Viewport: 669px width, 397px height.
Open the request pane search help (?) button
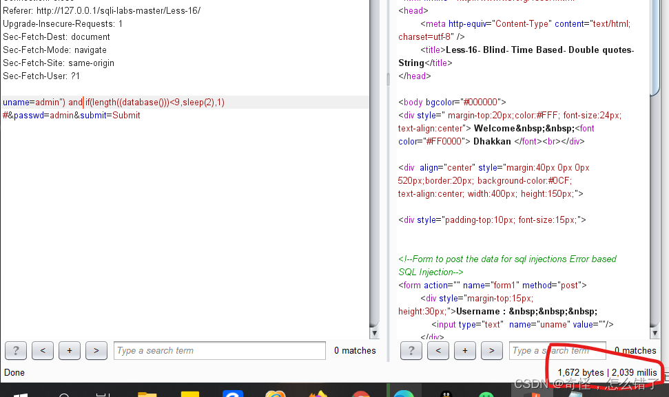pyautogui.click(x=16, y=351)
